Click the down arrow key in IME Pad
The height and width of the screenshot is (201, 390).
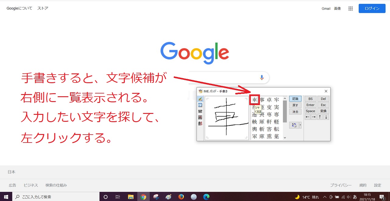click(326, 117)
